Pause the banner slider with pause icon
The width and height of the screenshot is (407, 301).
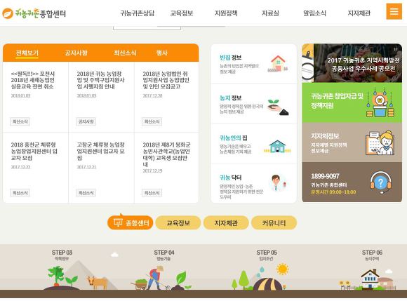tap(396, 49)
